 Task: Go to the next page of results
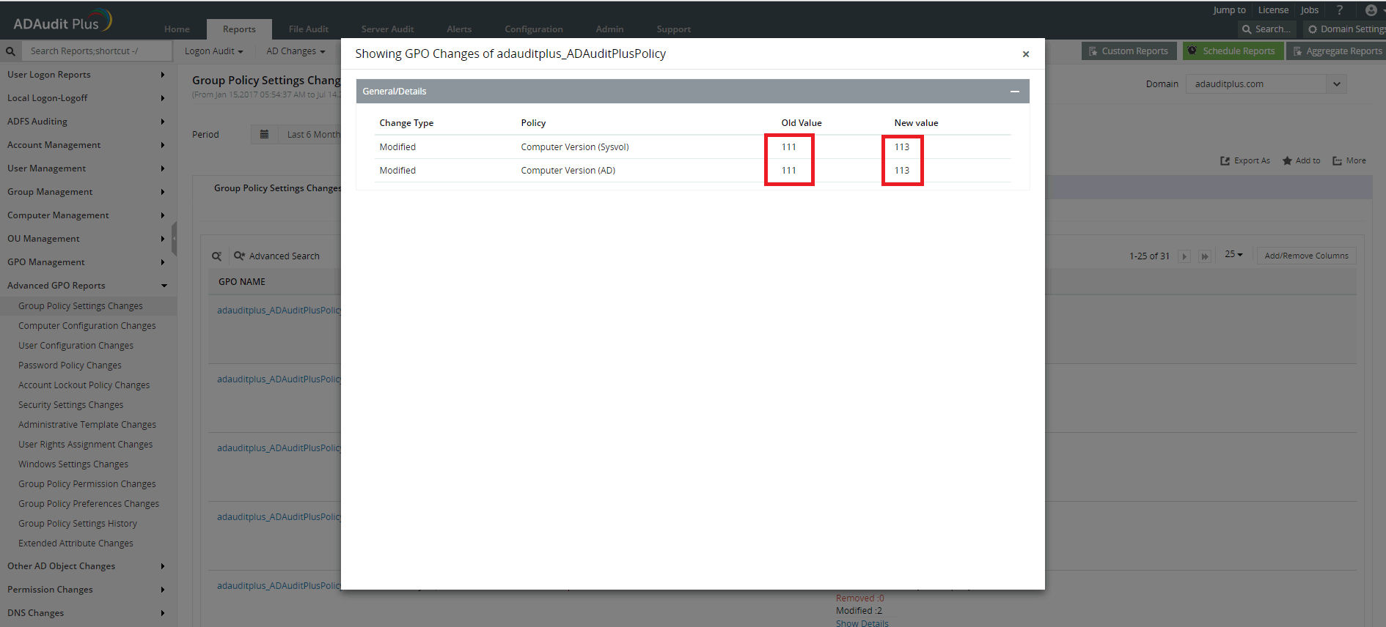pyautogui.click(x=1184, y=256)
